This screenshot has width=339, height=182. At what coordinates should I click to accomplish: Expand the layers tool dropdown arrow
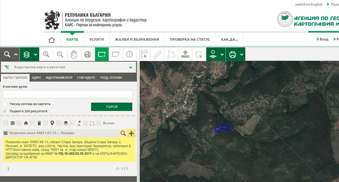tap(36, 55)
